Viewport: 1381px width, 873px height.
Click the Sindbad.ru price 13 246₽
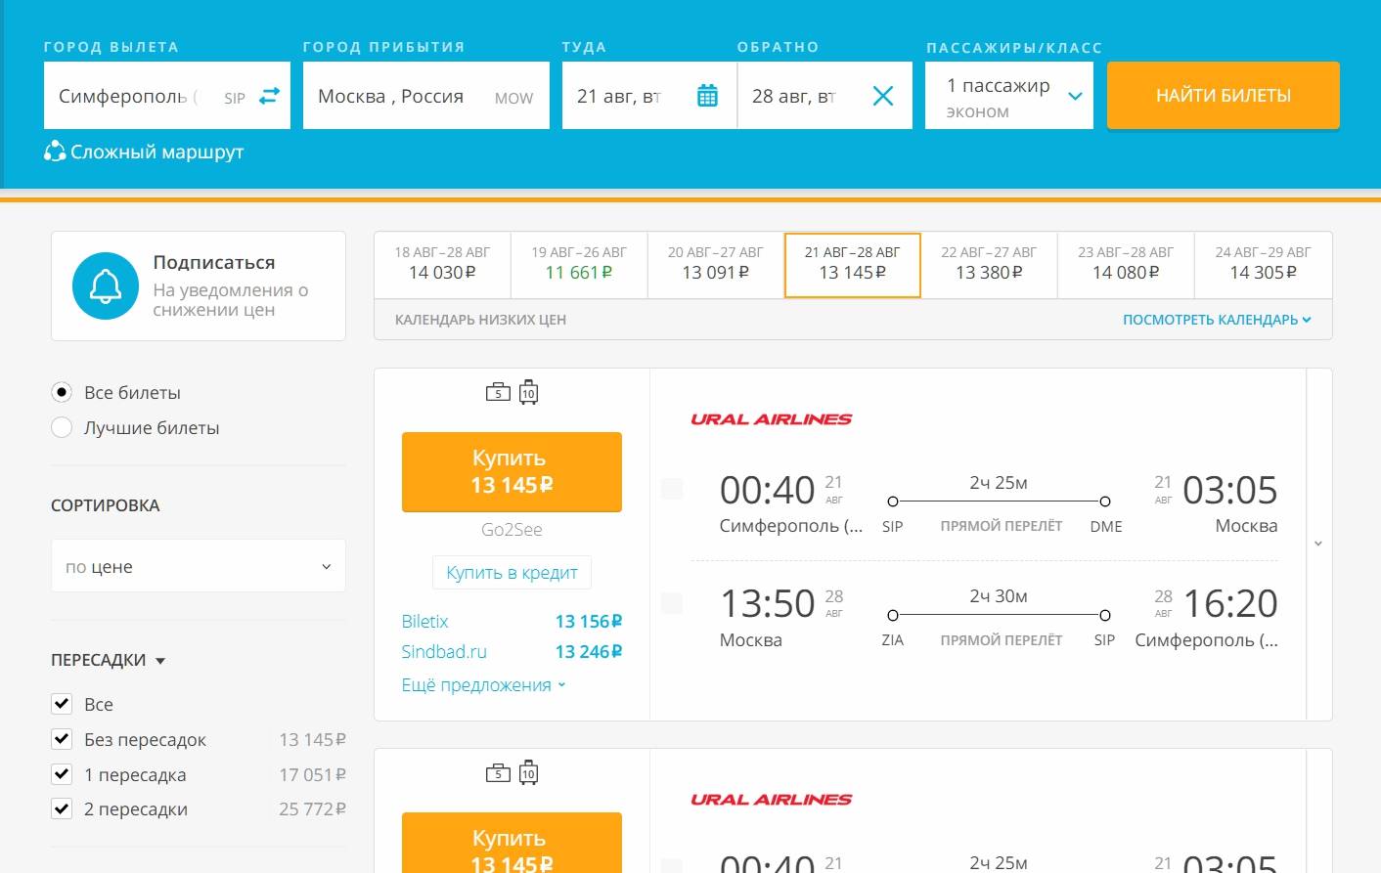(x=588, y=652)
